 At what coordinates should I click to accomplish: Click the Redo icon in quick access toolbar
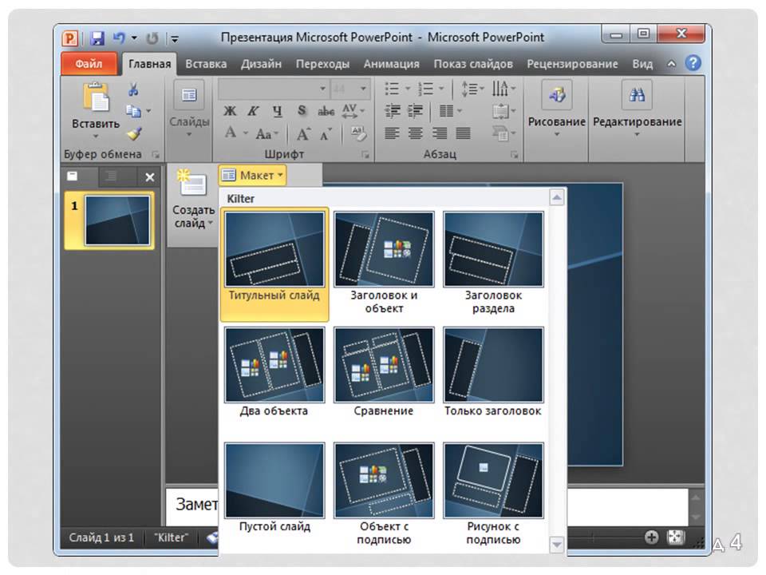pos(152,38)
